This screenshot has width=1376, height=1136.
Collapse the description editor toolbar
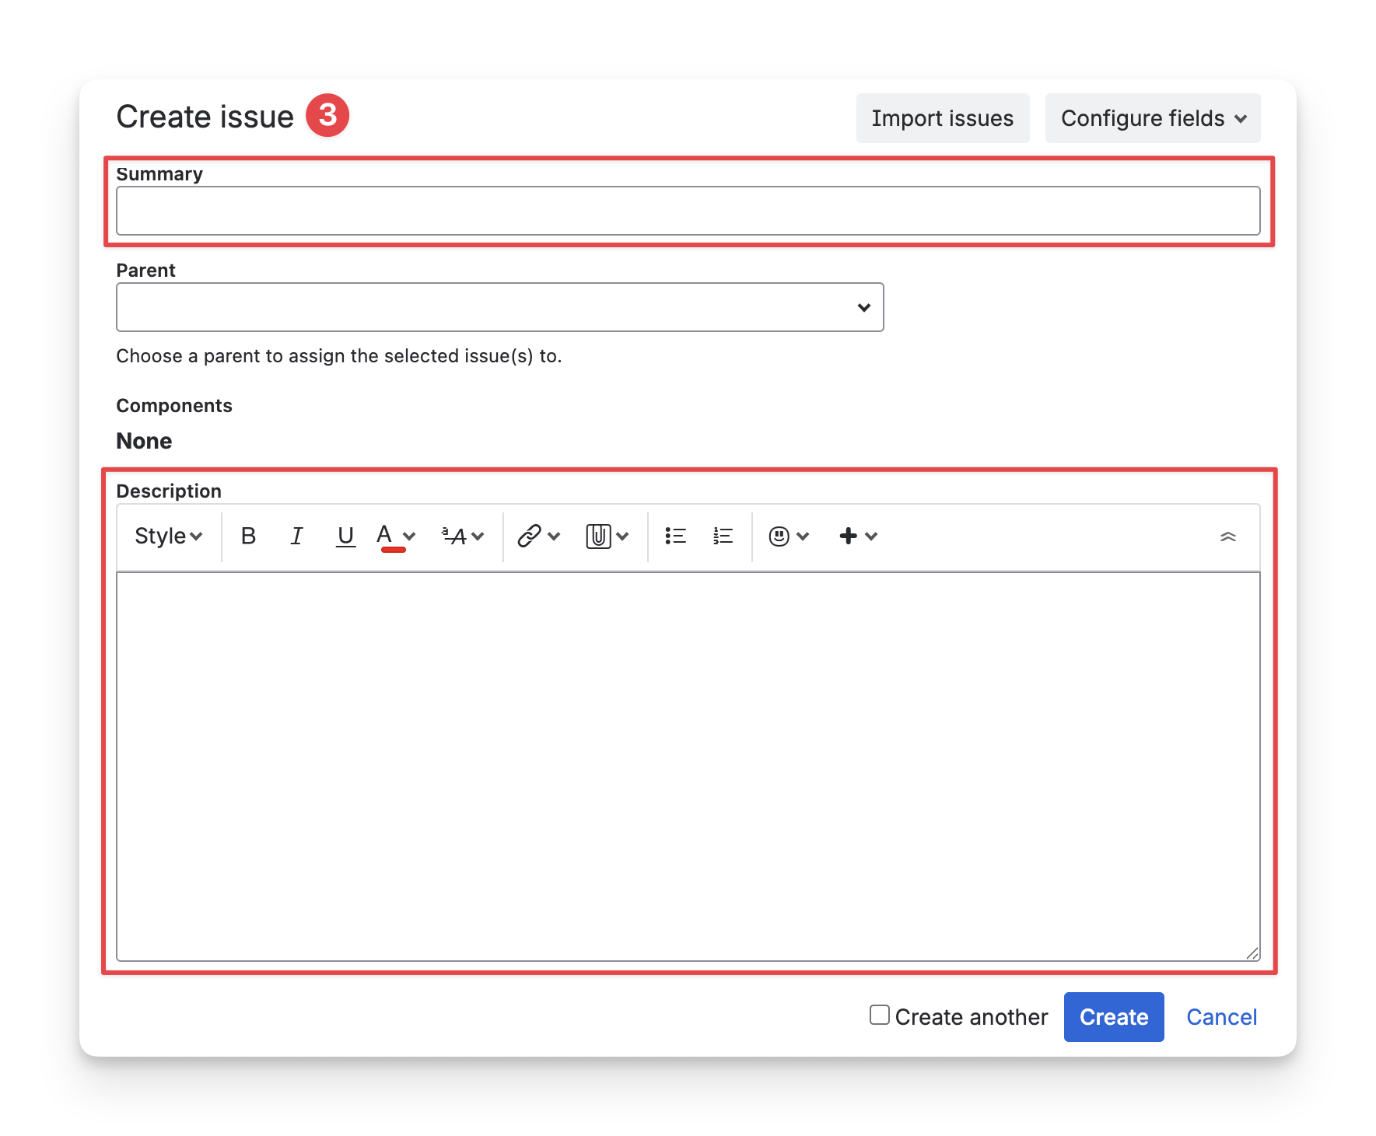pyautogui.click(x=1227, y=537)
